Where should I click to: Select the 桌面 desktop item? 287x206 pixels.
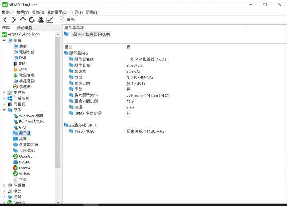[x=20, y=139]
